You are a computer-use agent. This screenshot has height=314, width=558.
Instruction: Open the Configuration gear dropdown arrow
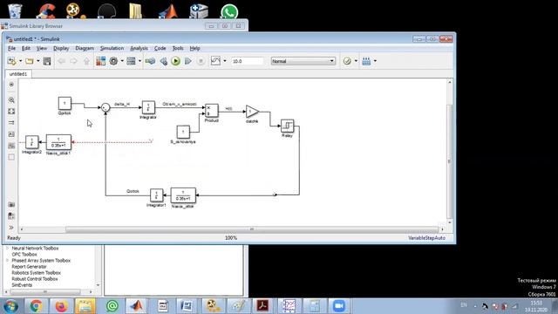pos(122,61)
